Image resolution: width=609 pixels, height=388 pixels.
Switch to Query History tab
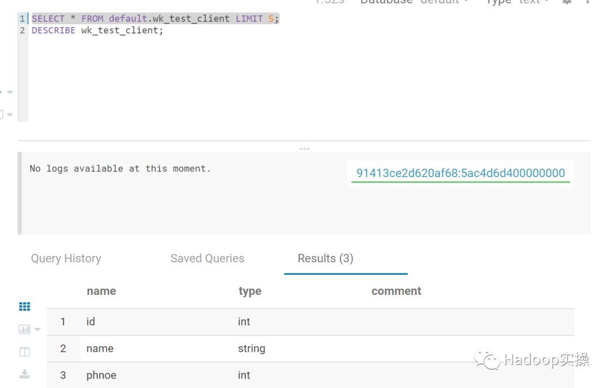pos(66,259)
